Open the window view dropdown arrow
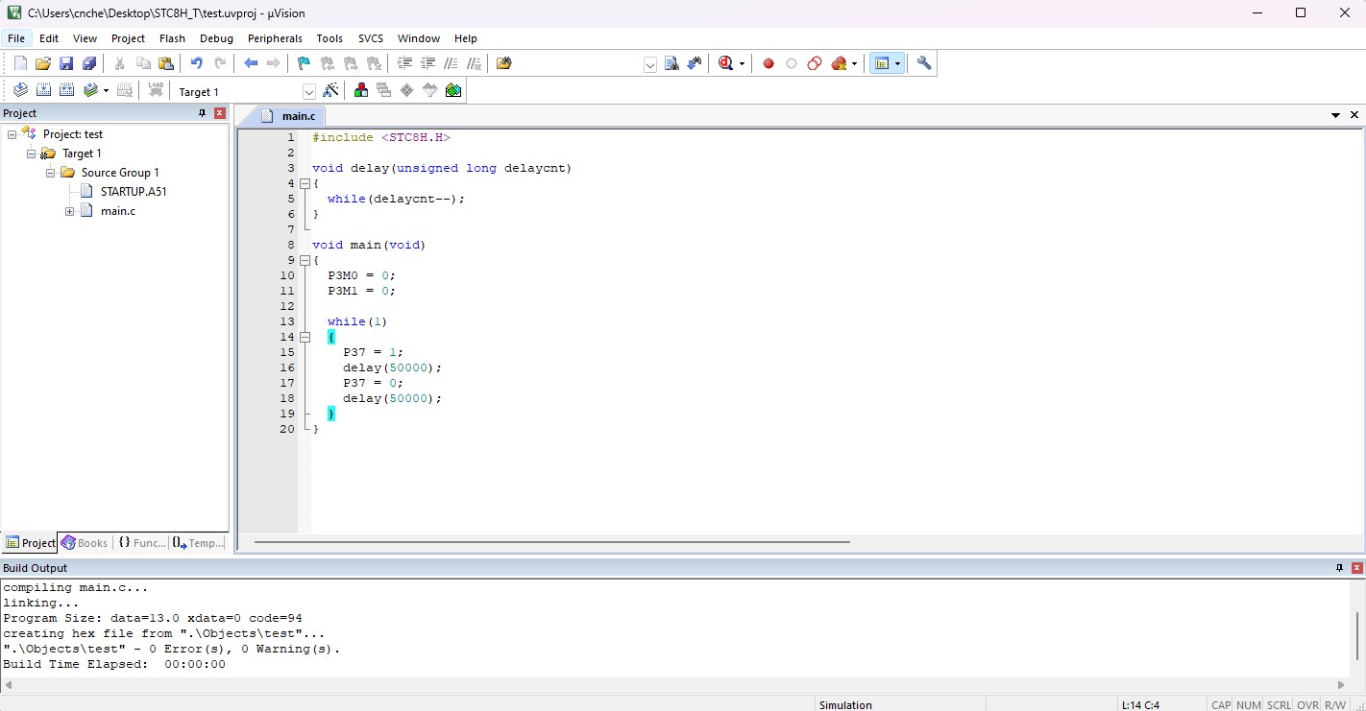The width and height of the screenshot is (1366, 711). (897, 64)
